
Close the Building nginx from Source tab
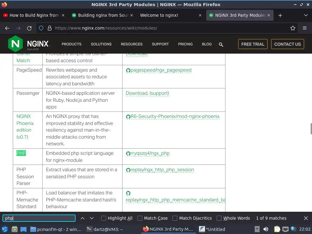(x=132, y=15)
